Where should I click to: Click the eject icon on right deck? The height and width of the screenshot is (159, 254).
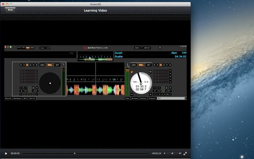pos(151,94)
